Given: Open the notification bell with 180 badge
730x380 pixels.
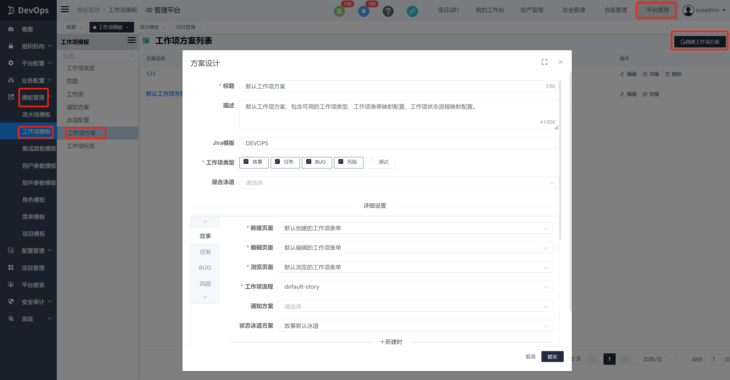Looking at the screenshot, I should [x=364, y=11].
